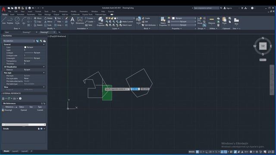Click the search keyword input field

[x=206, y=8]
